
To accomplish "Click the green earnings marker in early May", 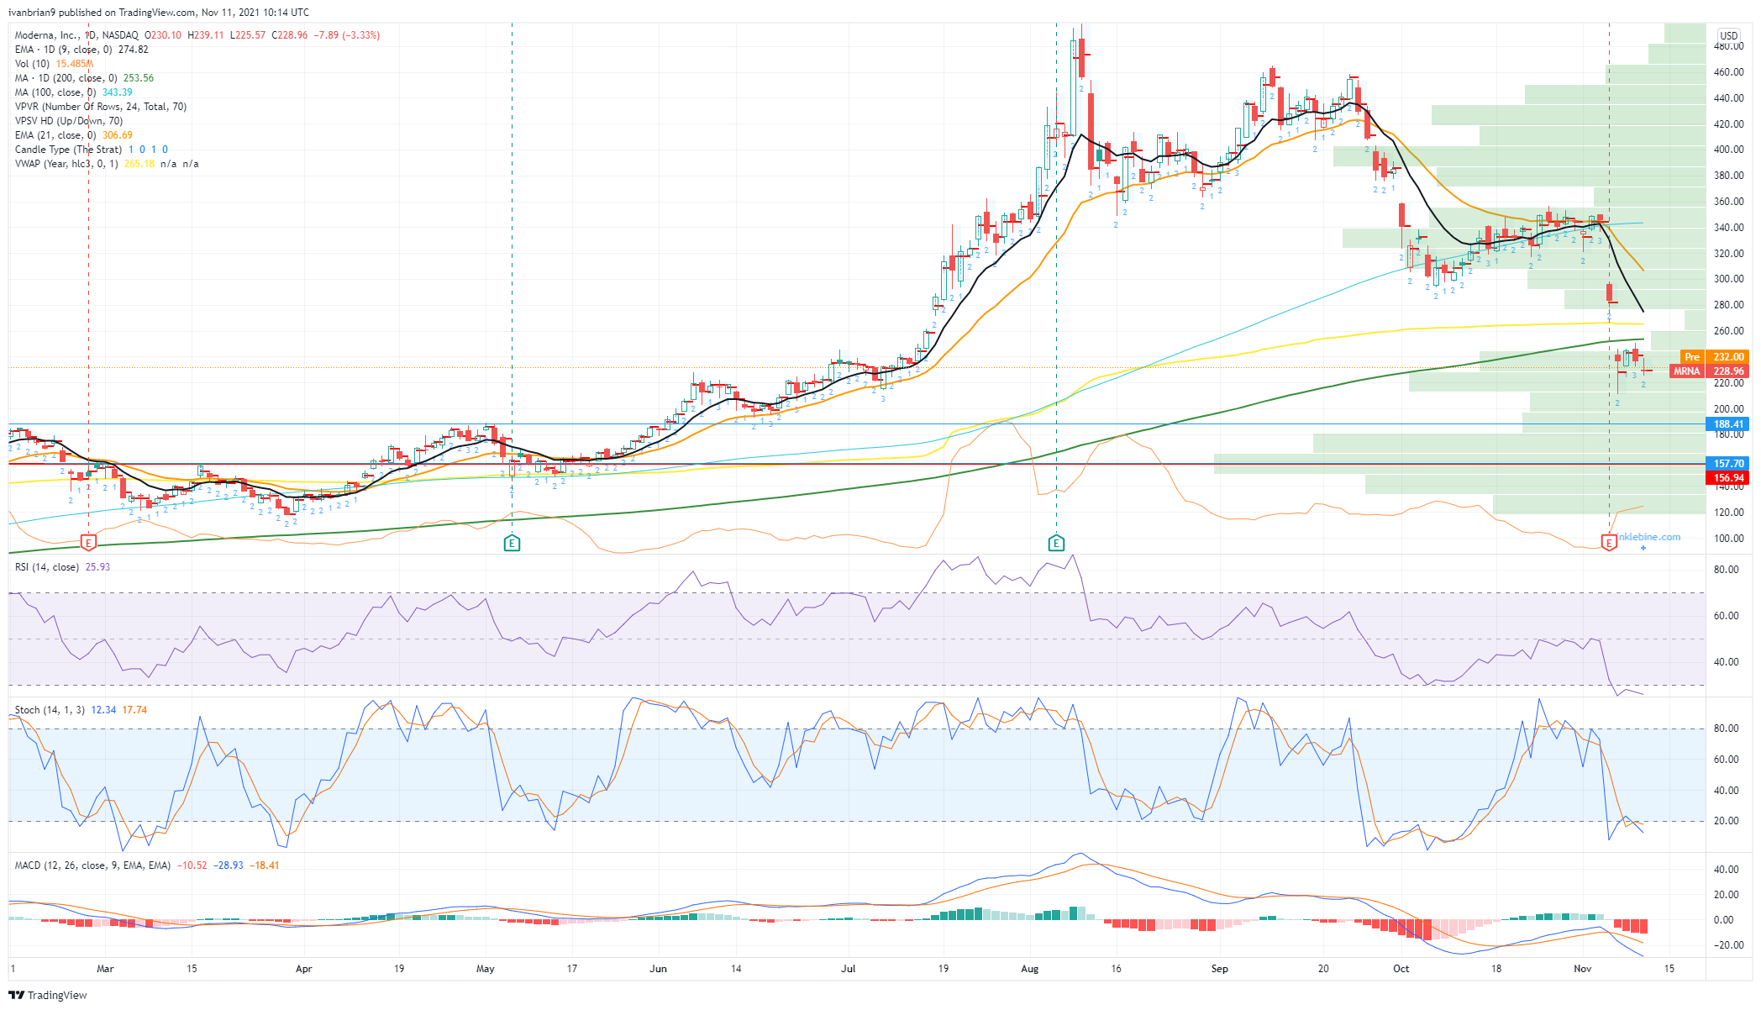I will point(512,543).
